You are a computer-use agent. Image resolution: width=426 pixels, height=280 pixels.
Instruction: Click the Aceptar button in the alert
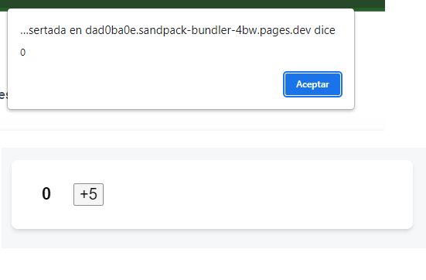coord(312,84)
